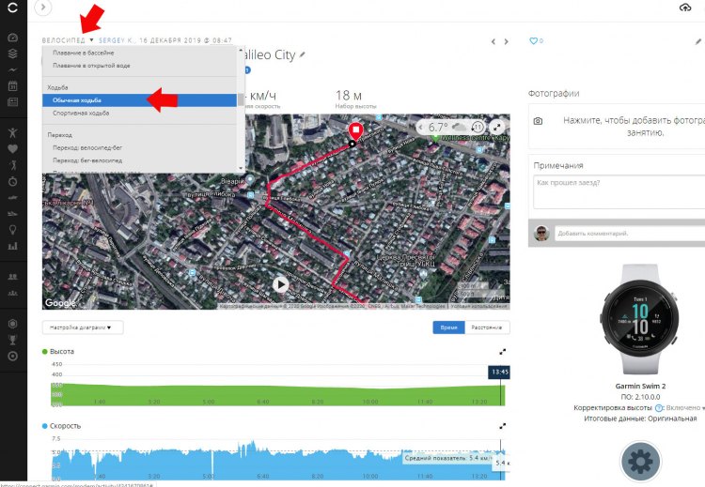
Task: Click the notes field Как прошел заезд?
Action: (x=619, y=192)
